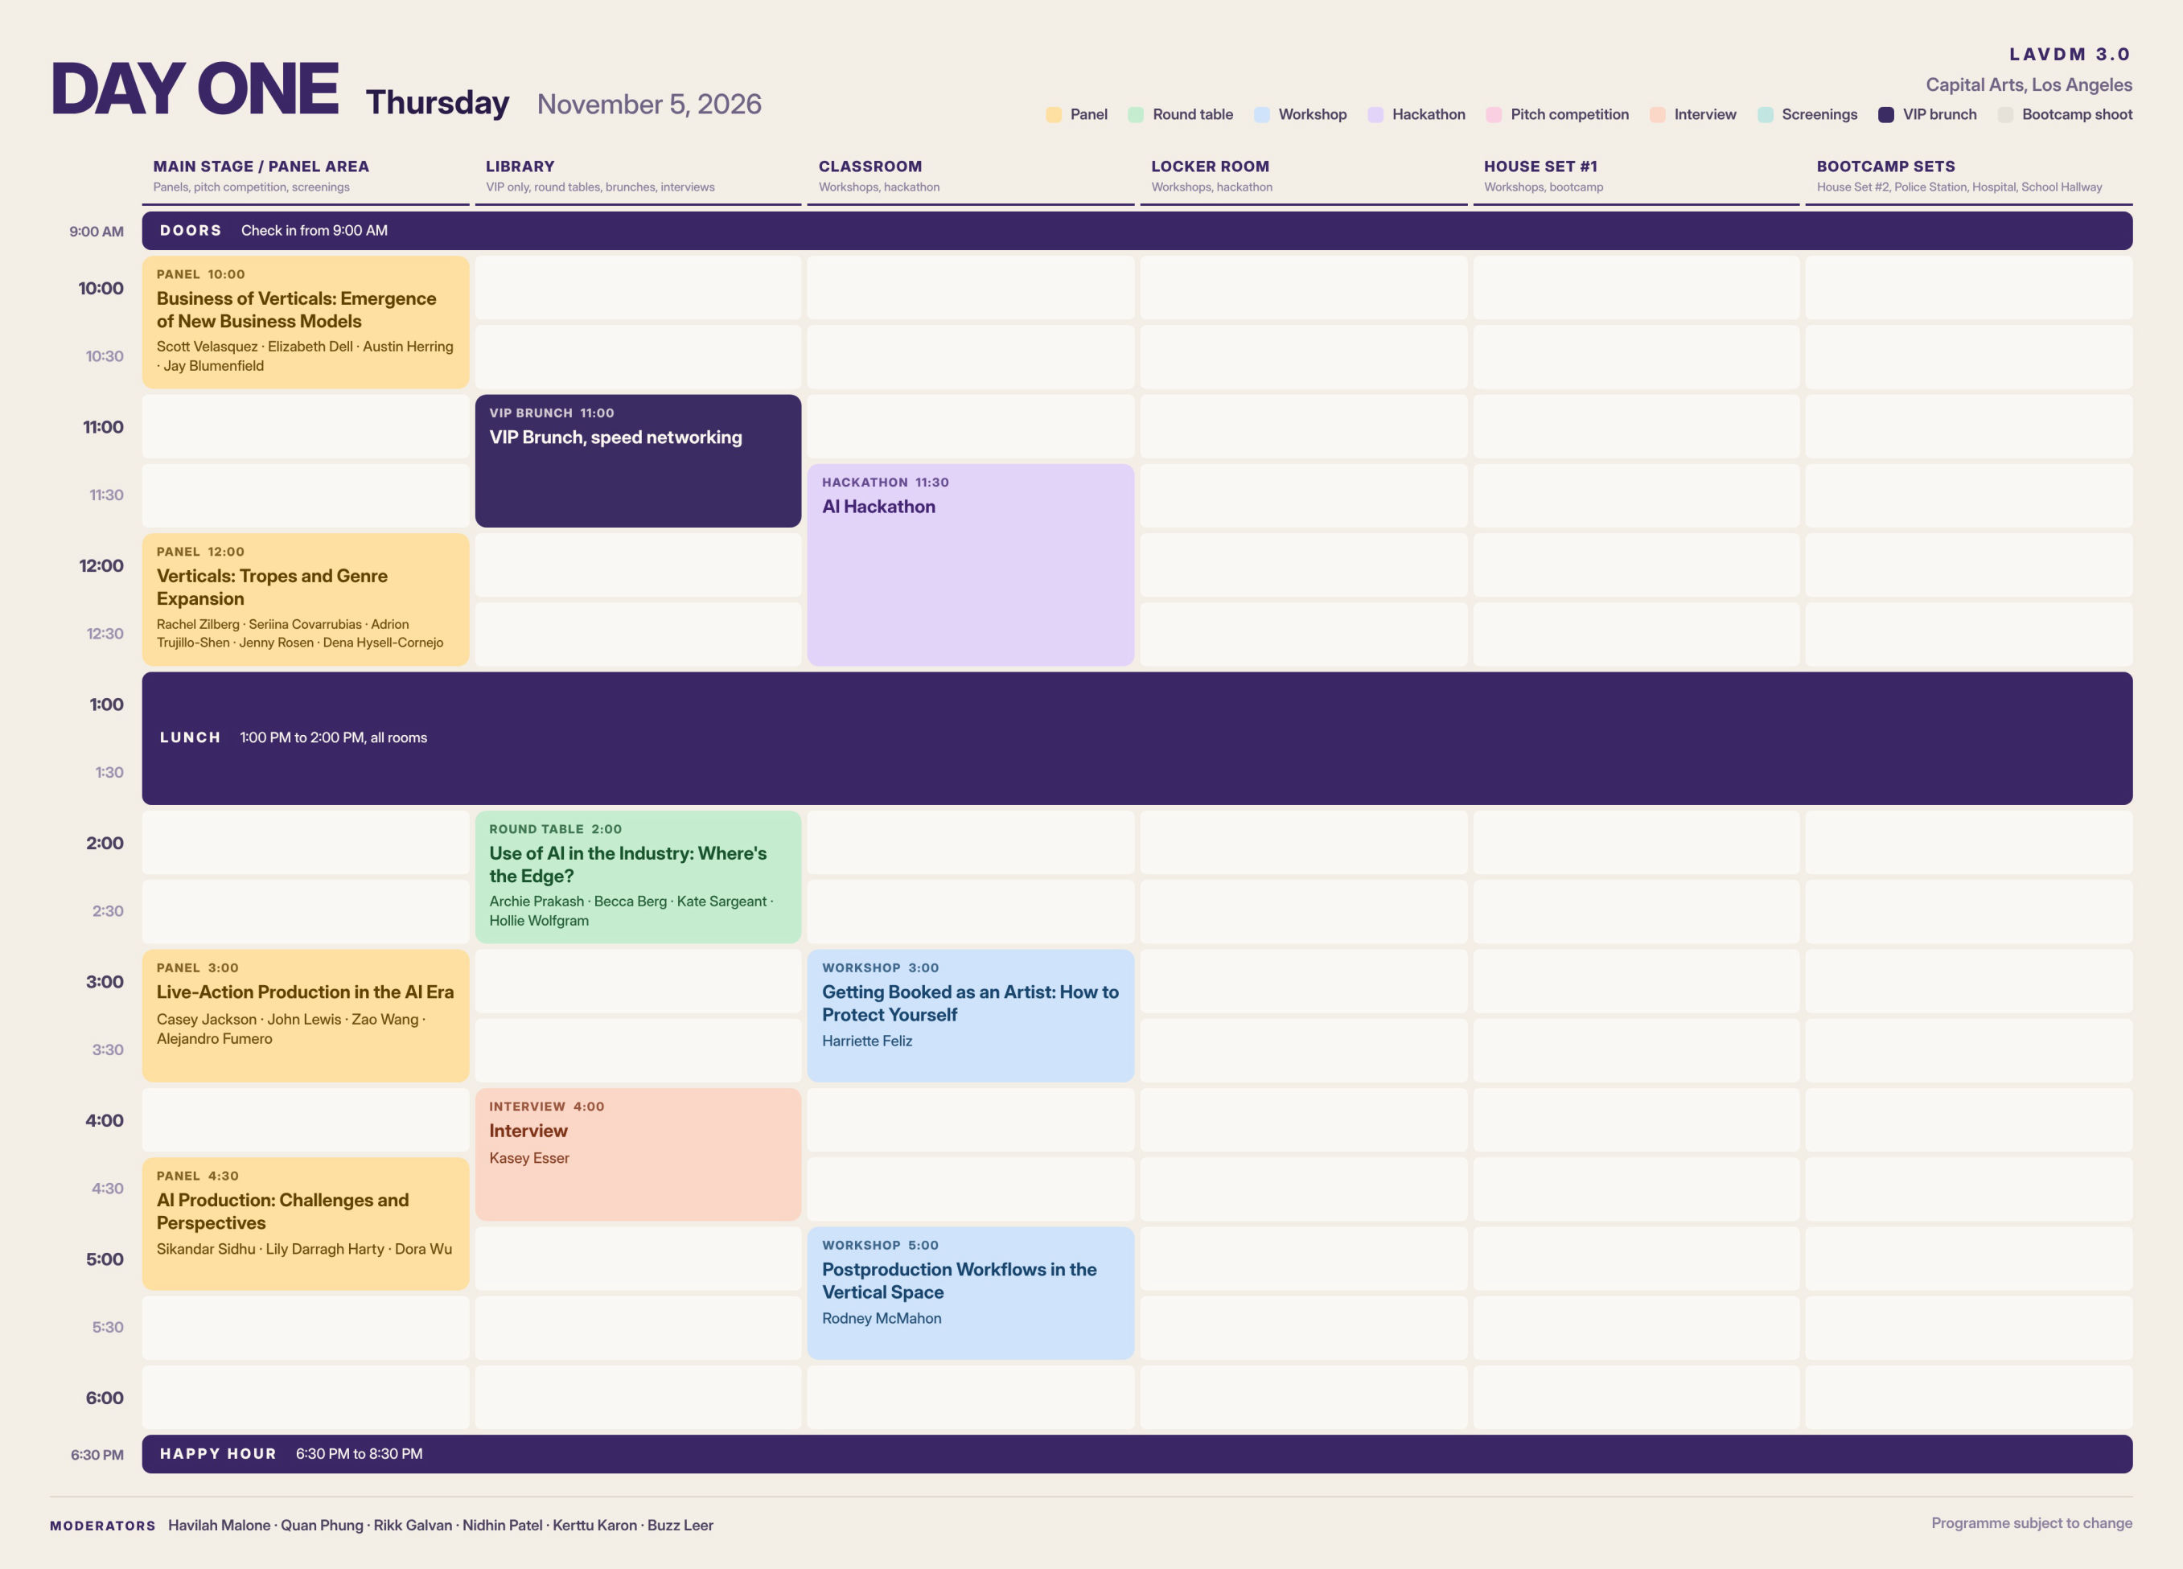Click the Panel legend color swatch
The image size is (2183, 1569).
[1054, 114]
